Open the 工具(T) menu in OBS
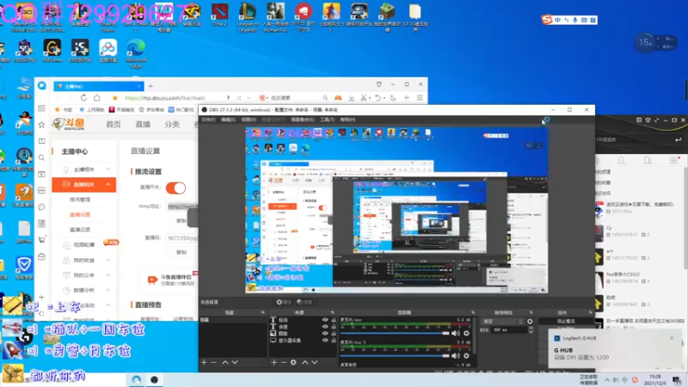Screen dimensions: 688x387 point(327,120)
